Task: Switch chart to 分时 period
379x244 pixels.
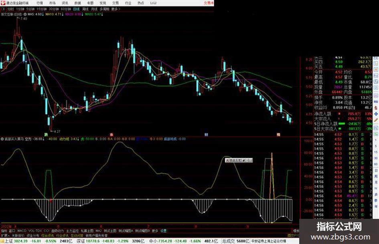Action: pyautogui.click(x=10, y=9)
